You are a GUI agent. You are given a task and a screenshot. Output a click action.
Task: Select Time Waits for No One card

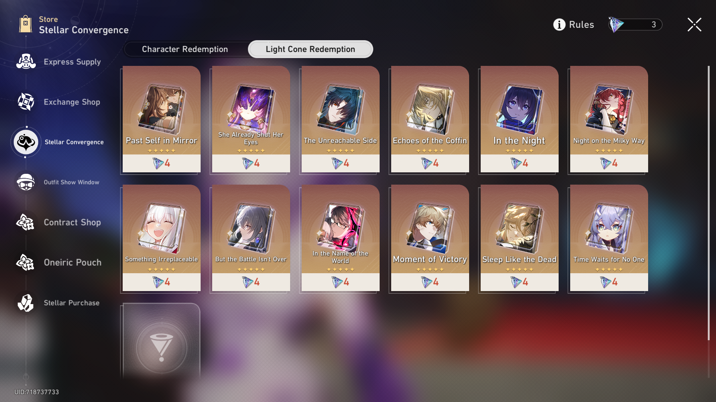[x=609, y=238]
